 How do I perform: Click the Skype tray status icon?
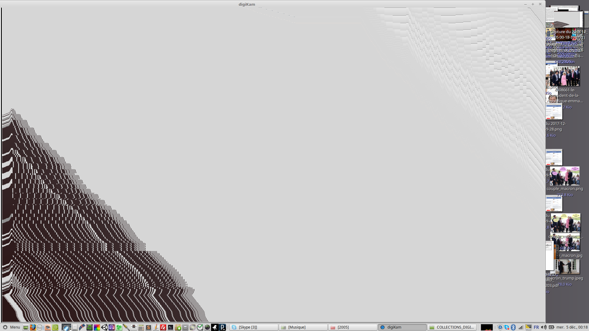[x=507, y=327]
